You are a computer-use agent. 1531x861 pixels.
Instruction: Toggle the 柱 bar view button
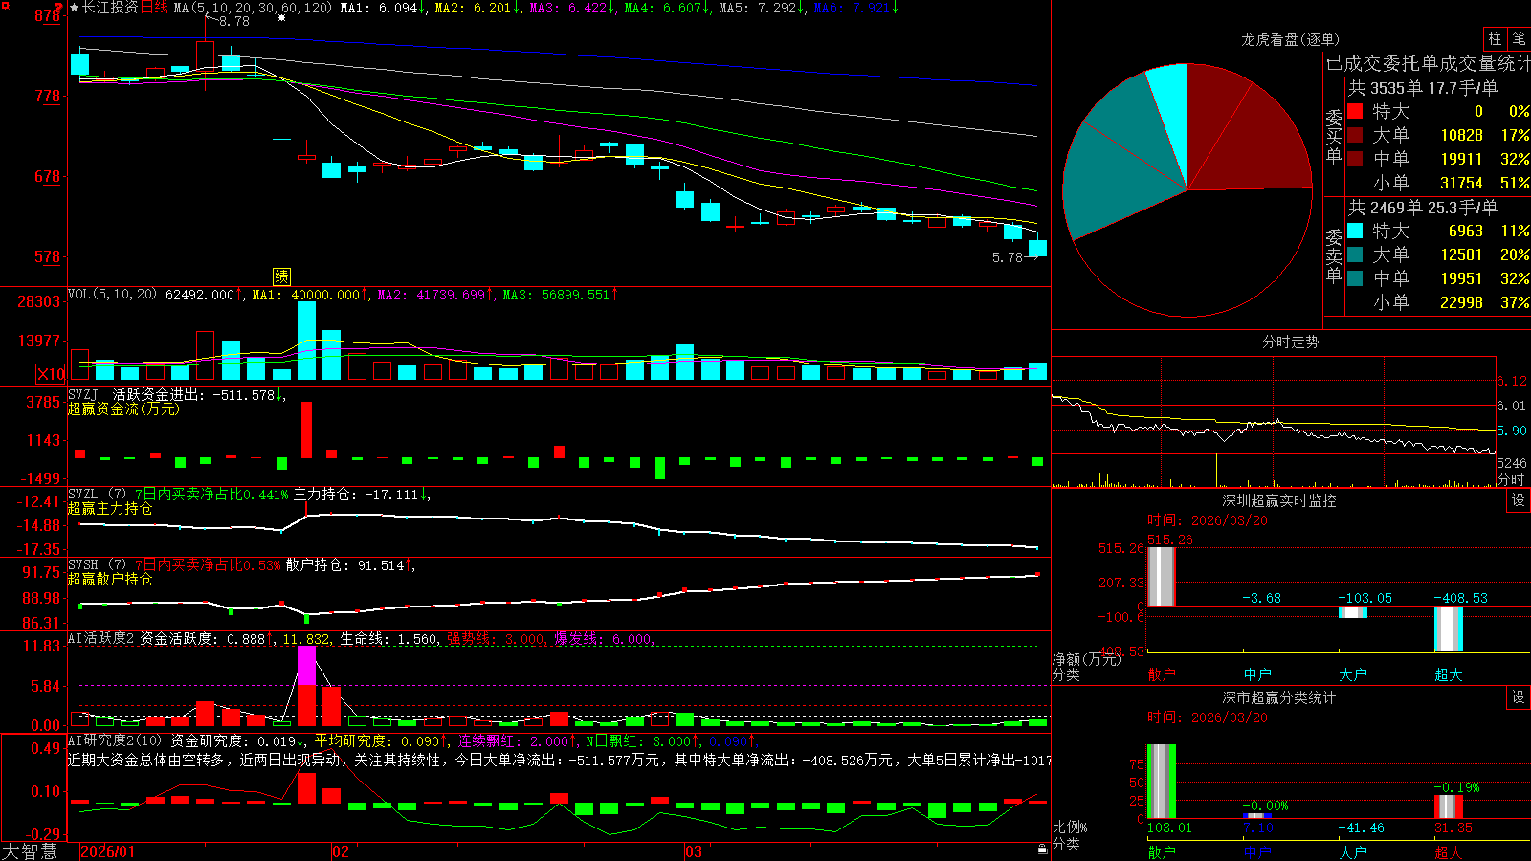tap(1495, 39)
